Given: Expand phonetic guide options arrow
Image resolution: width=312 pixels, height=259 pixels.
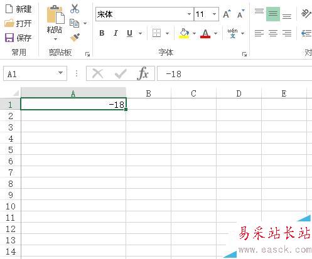Looking at the screenshot, I should 242,33.
